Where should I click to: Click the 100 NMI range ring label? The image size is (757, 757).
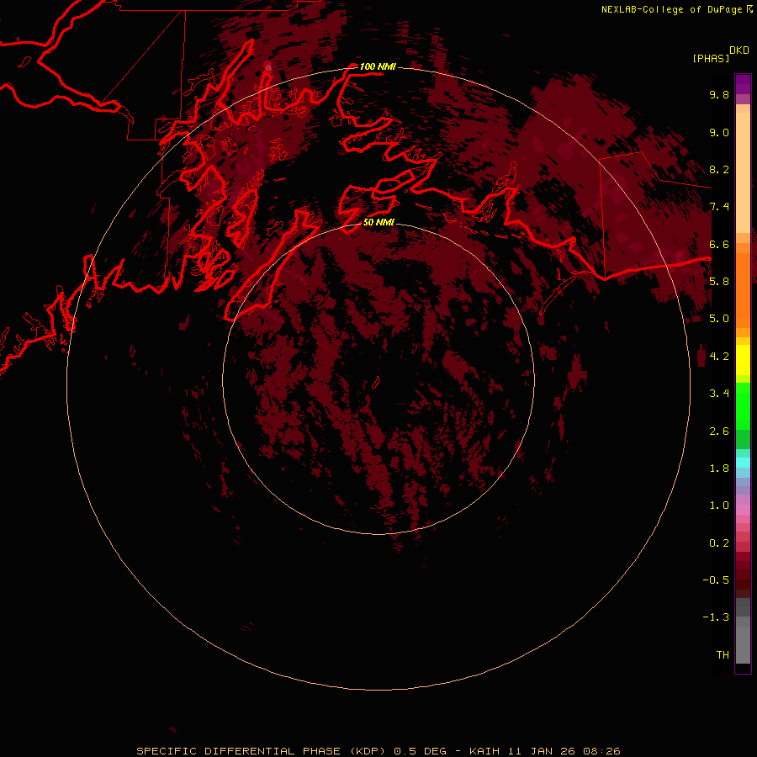(x=378, y=66)
